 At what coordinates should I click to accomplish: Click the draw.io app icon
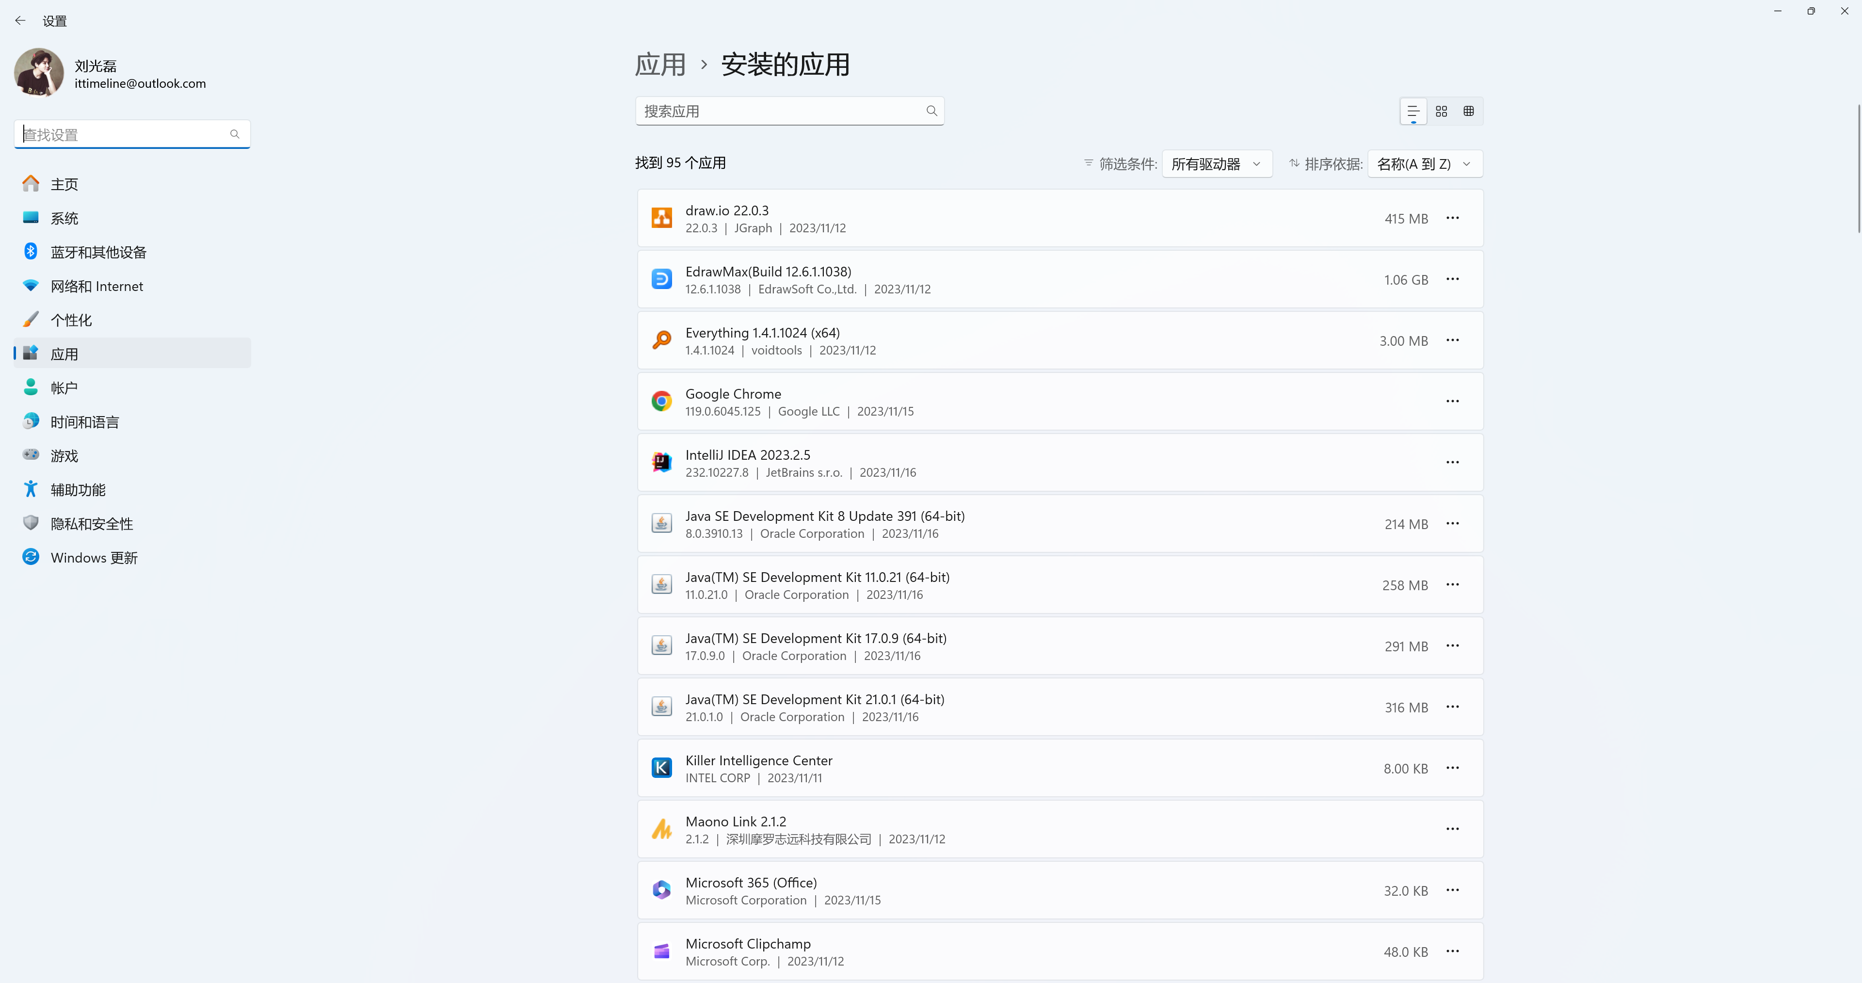pos(661,218)
